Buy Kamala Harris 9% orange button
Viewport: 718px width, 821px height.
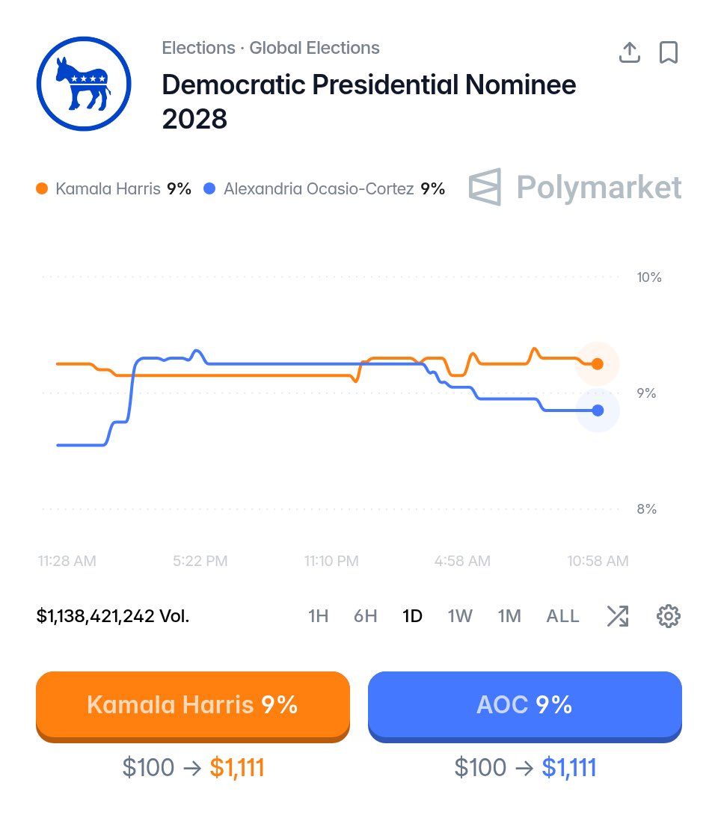(x=193, y=707)
